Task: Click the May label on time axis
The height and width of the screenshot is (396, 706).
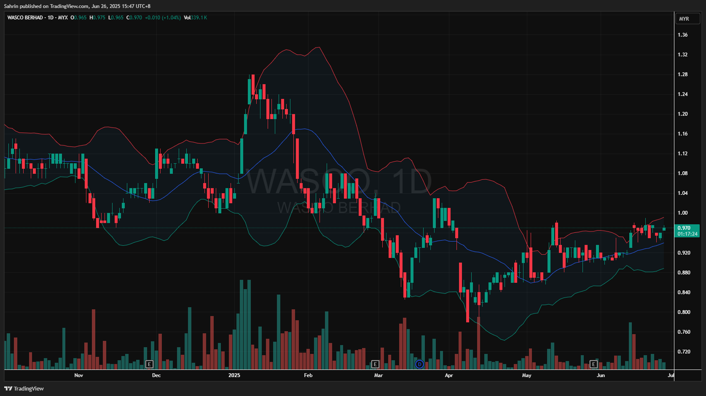Action: tap(527, 375)
